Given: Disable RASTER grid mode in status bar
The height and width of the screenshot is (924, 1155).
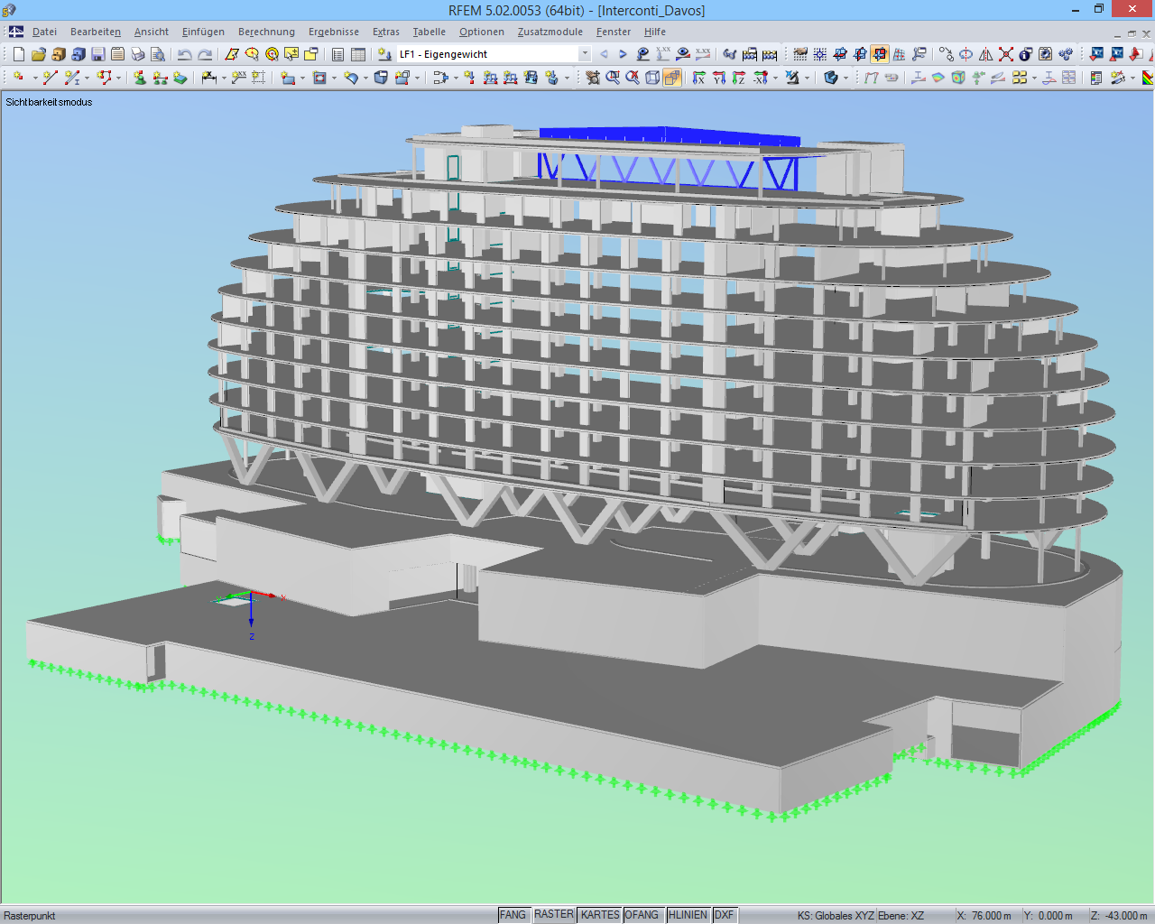Looking at the screenshot, I should [x=553, y=914].
